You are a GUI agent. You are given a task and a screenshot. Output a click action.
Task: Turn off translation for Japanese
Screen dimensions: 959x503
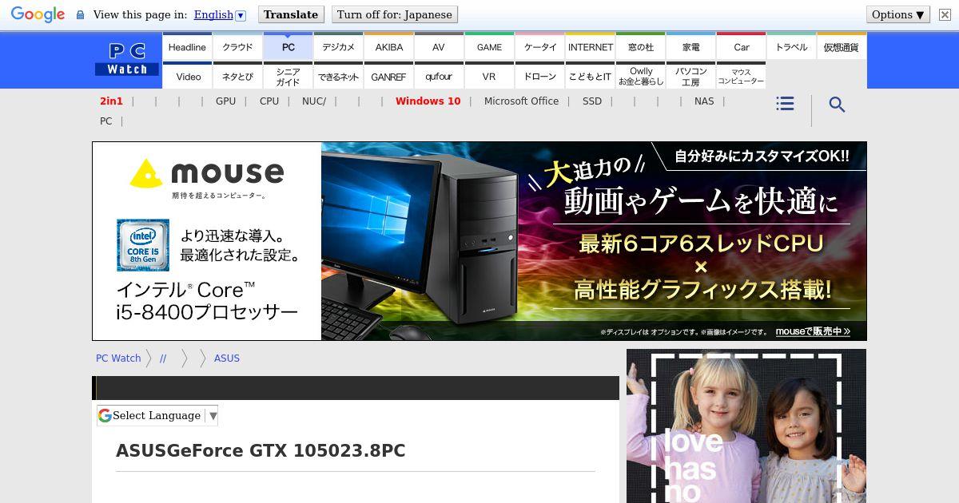[x=395, y=14]
